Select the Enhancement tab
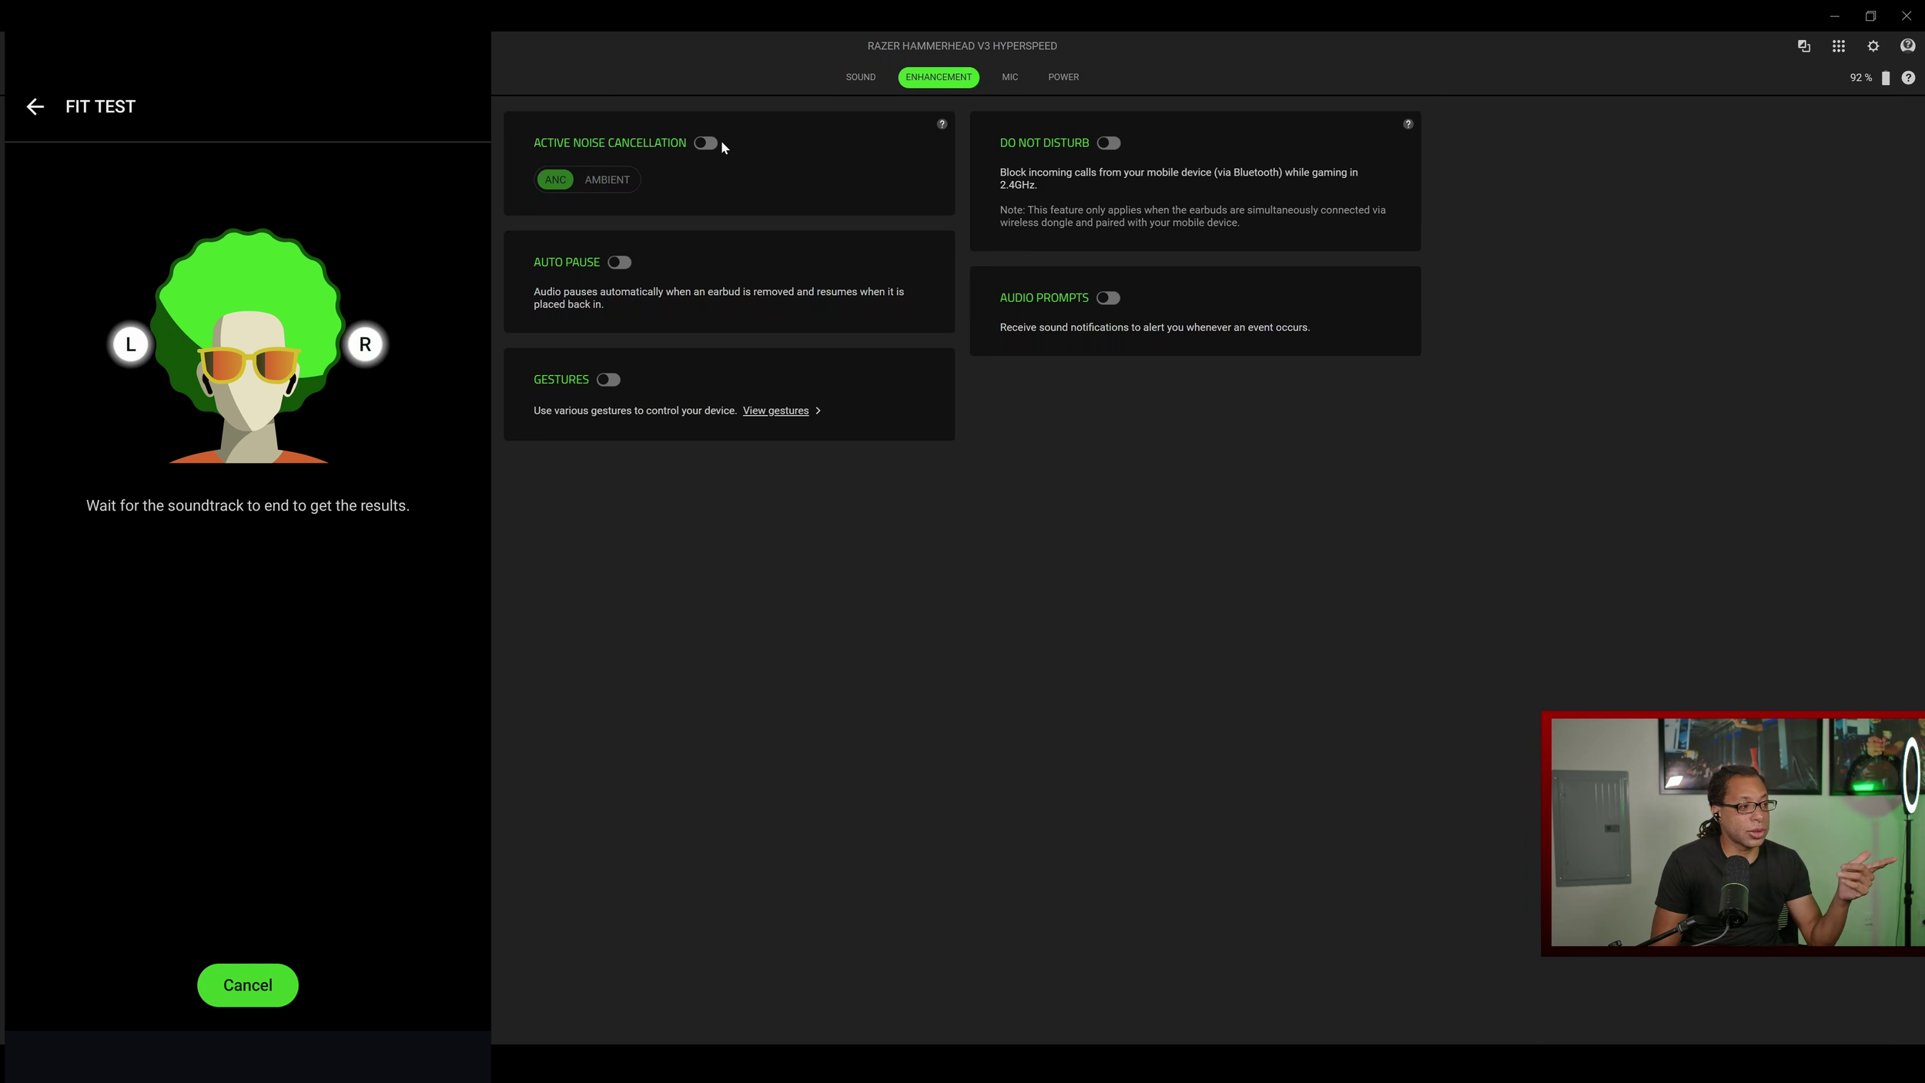The image size is (1925, 1083). click(939, 77)
